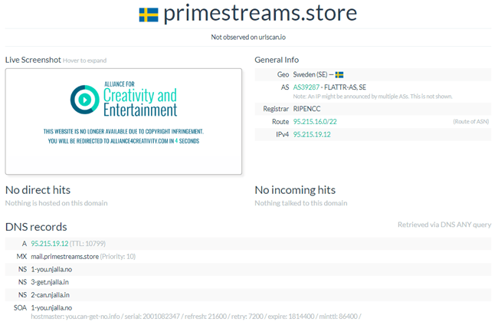Click 'Retrieved via DNS ANY query' note
This screenshot has height=325, width=498.
pyautogui.click(x=444, y=225)
